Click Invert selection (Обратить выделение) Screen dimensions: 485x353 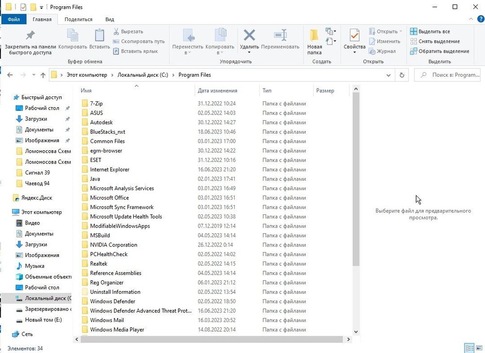click(439, 51)
